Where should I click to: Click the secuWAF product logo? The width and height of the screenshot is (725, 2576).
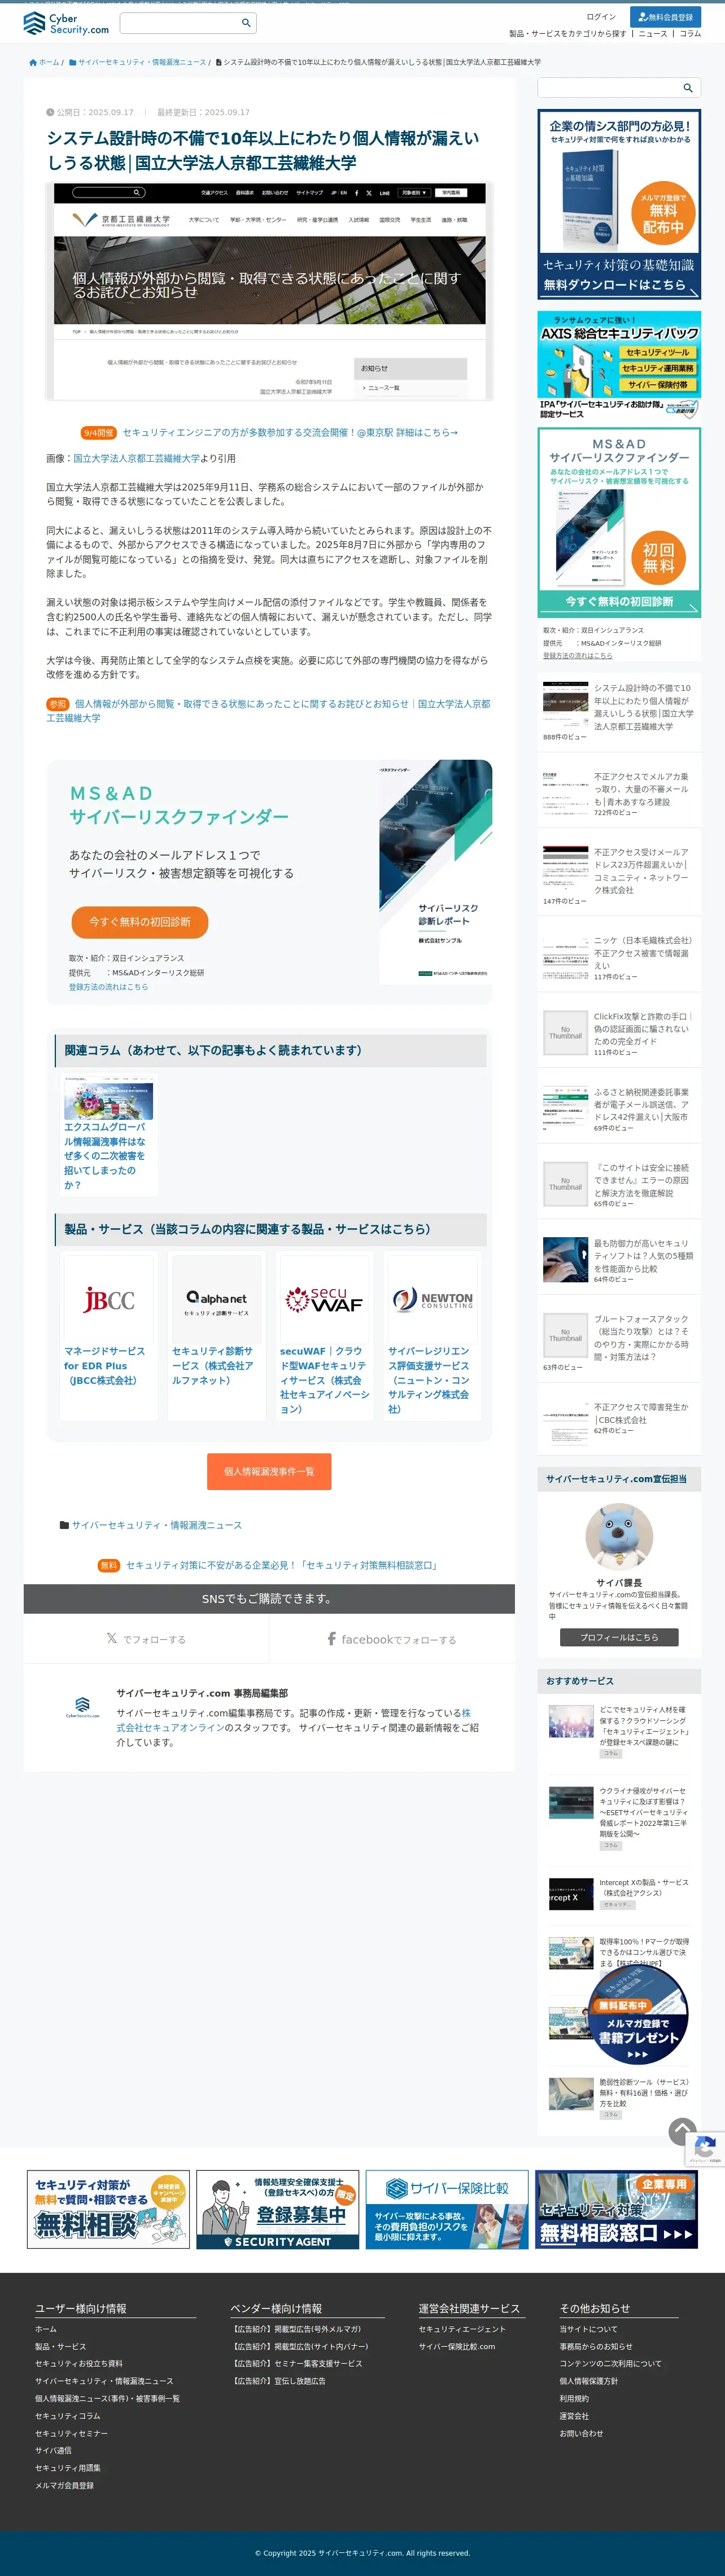coord(324,1299)
